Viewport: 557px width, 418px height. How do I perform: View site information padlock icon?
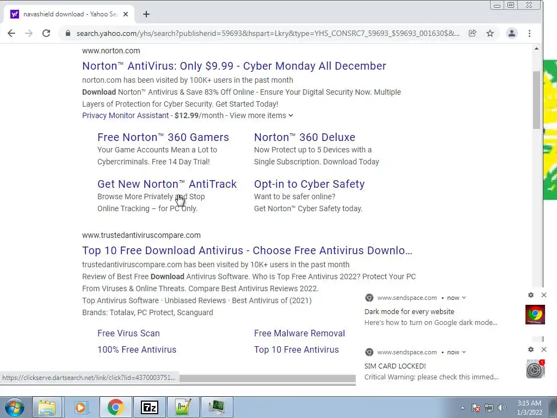click(68, 33)
